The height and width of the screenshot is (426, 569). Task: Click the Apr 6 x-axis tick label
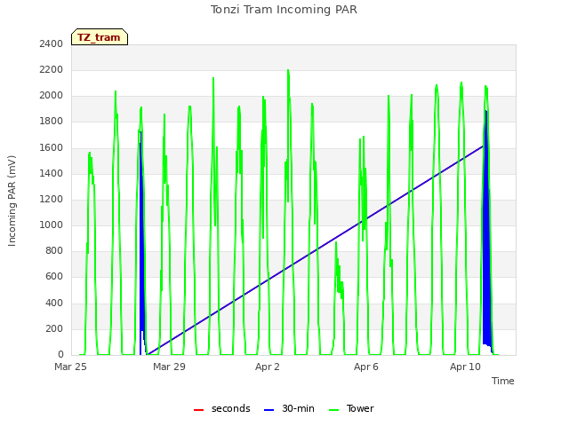click(366, 367)
